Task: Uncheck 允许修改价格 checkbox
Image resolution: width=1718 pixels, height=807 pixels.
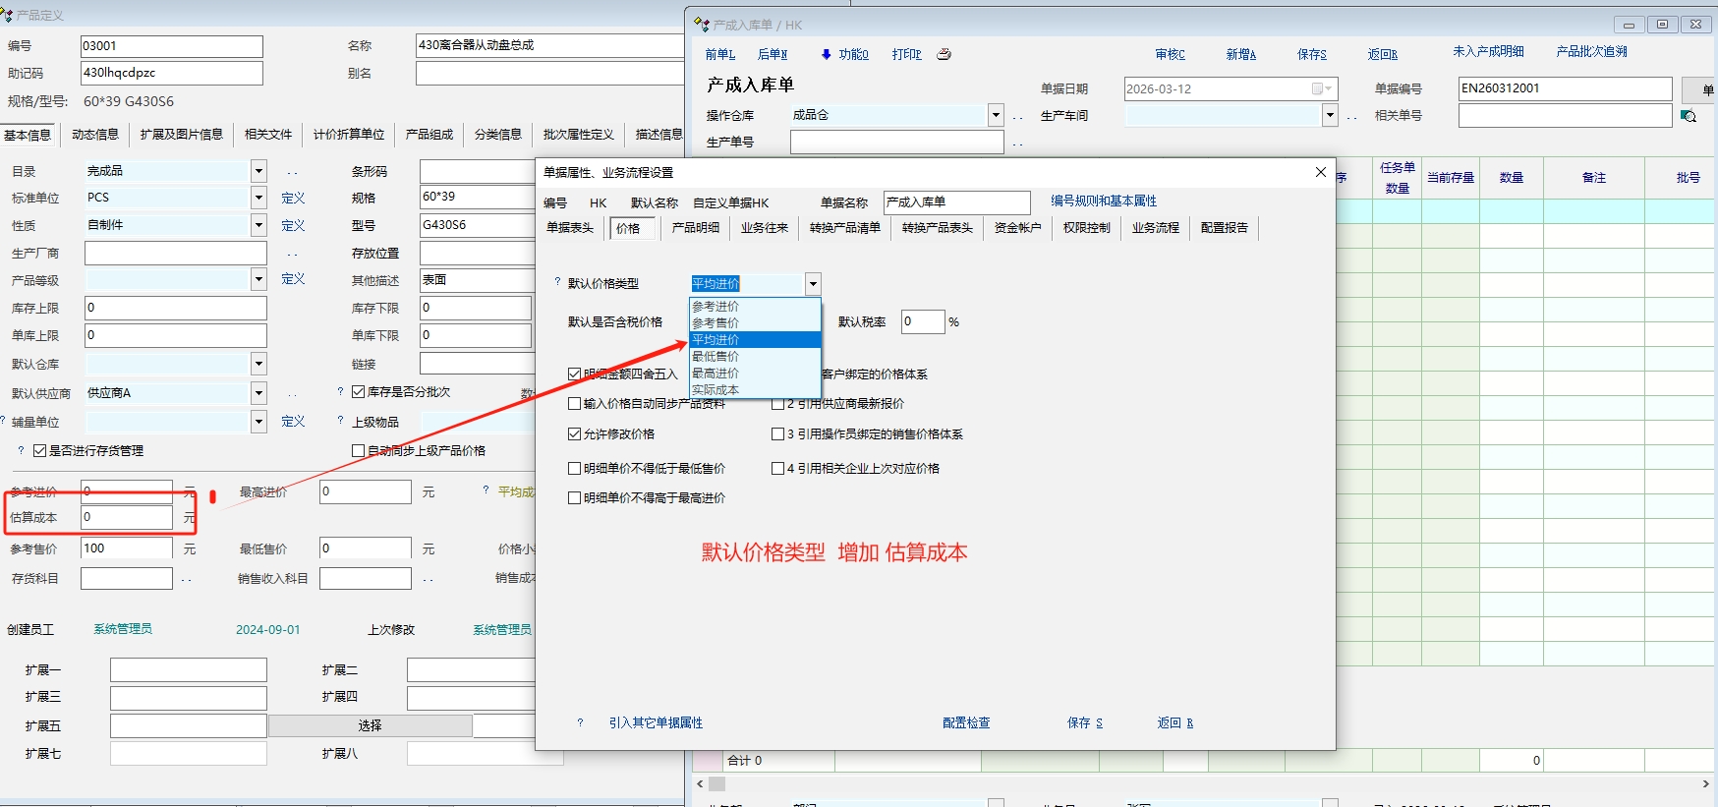Action: [x=575, y=433]
